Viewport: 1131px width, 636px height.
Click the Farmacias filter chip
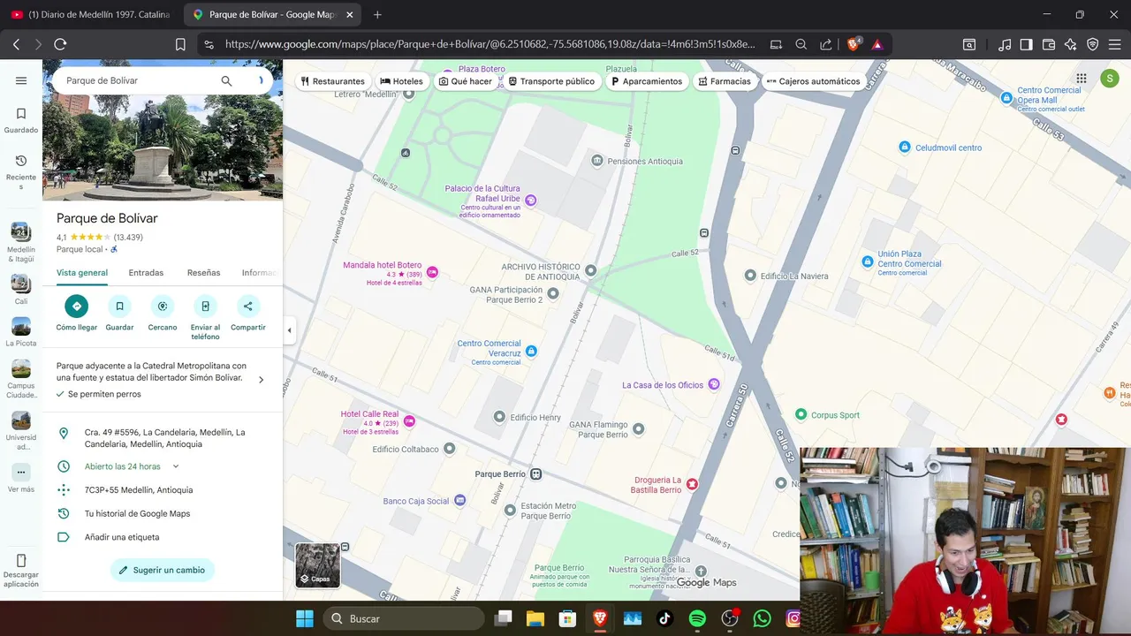724,81
